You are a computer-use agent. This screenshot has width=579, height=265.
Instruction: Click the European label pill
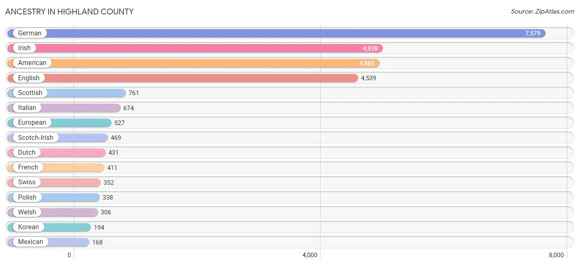(32, 123)
